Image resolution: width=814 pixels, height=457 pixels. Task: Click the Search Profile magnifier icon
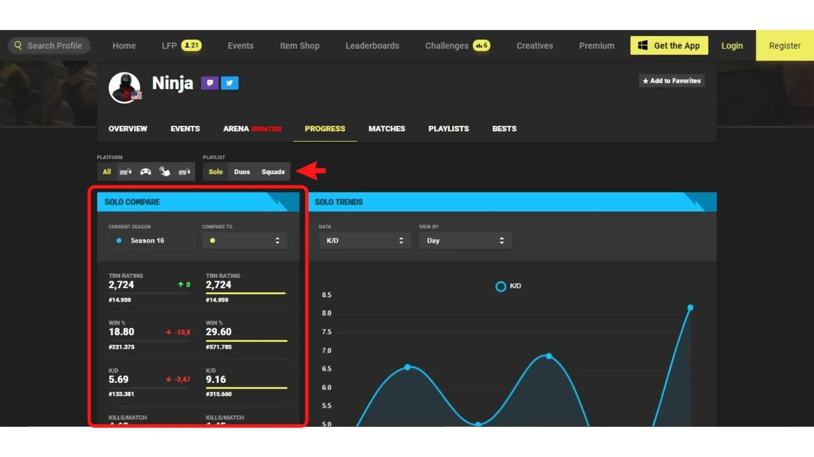coord(19,45)
